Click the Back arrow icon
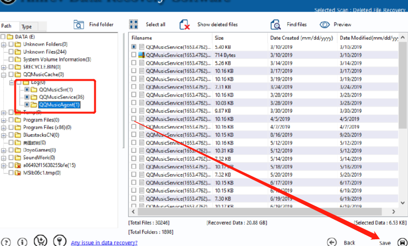Viewport: 408px width, 246px height. [332, 242]
